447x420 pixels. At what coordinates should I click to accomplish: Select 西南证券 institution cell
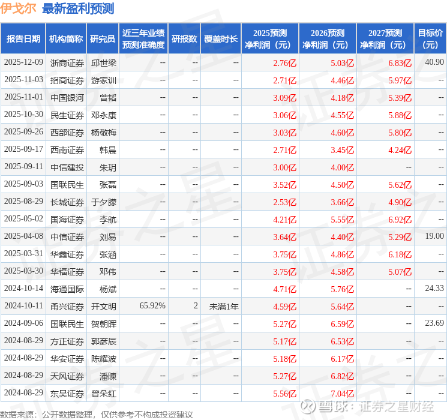[x=67, y=149]
